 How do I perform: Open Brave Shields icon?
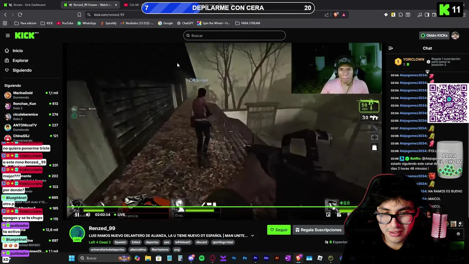coord(336,15)
